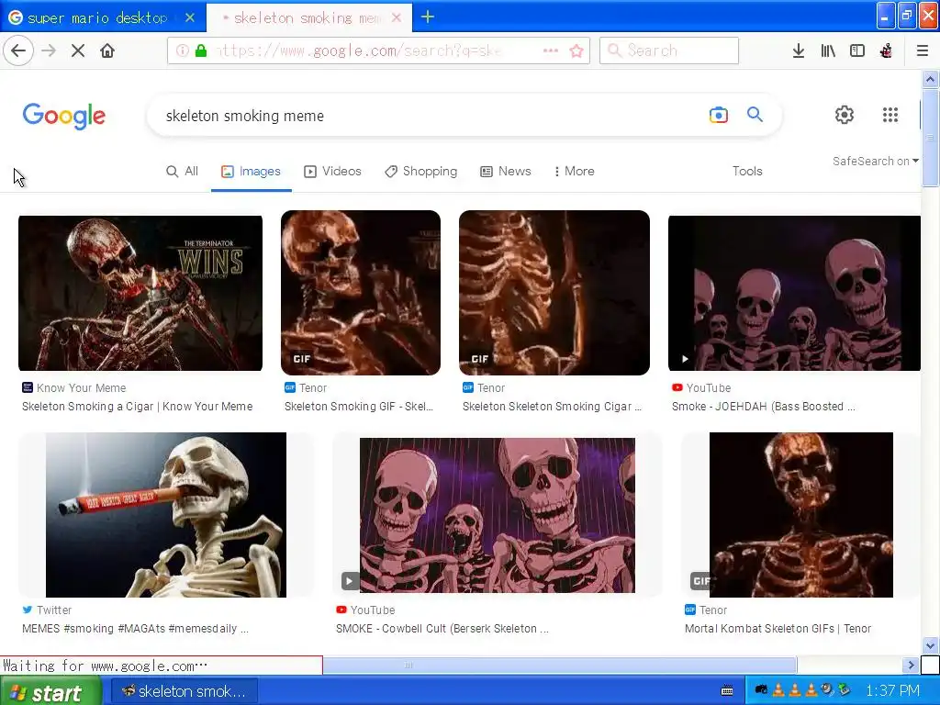Open Google quick settings gear

(845, 115)
